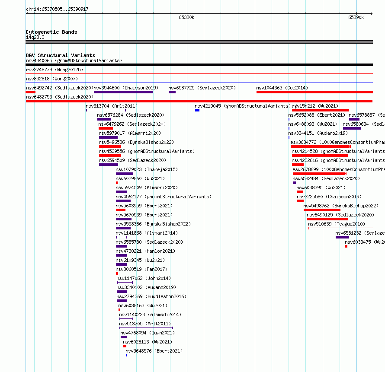Click nsv5496586 (ByrskaBishop2022) label
The height and width of the screenshot is (372, 385).
coord(136,142)
